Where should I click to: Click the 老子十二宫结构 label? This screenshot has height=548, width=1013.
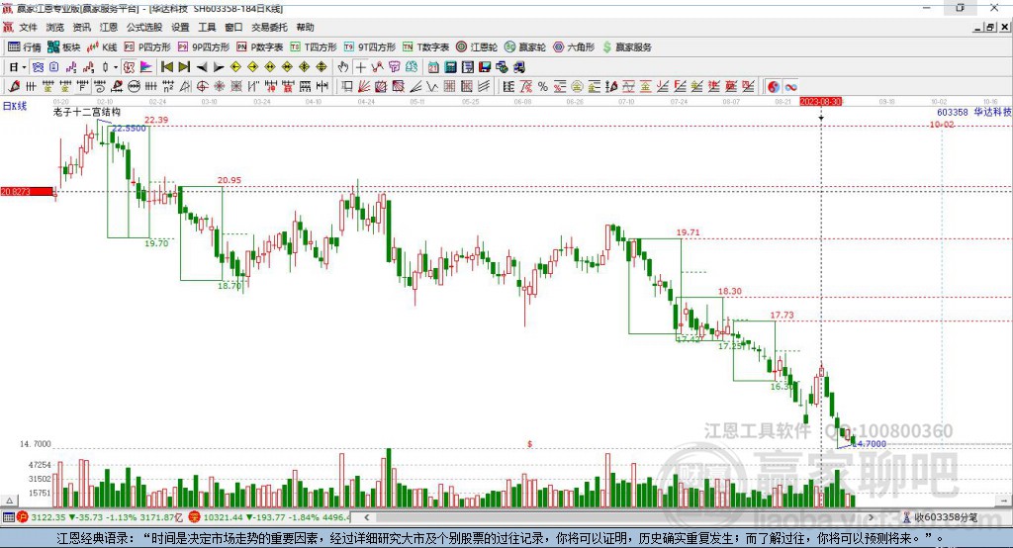(87, 112)
